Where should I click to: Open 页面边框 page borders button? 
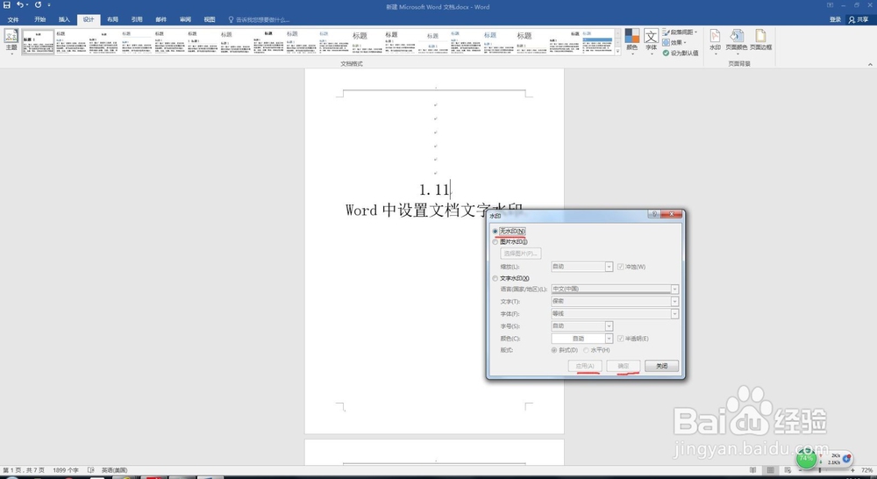click(x=760, y=40)
